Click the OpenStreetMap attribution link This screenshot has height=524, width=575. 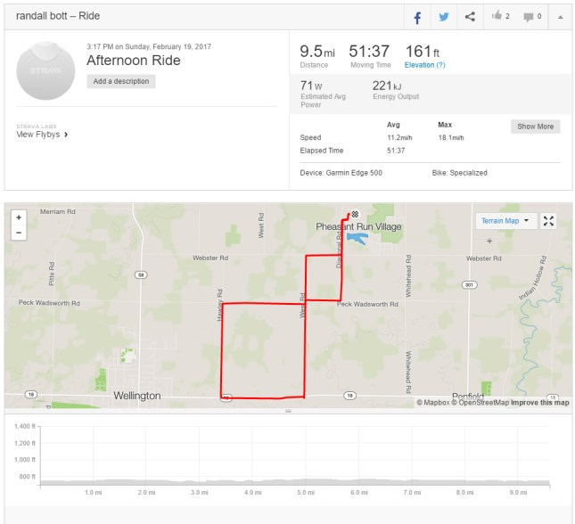(x=480, y=403)
